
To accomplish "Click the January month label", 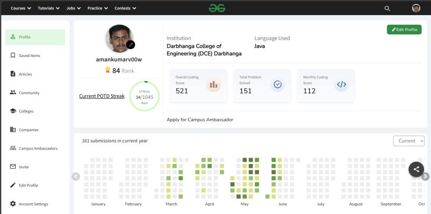I will coord(98,204).
